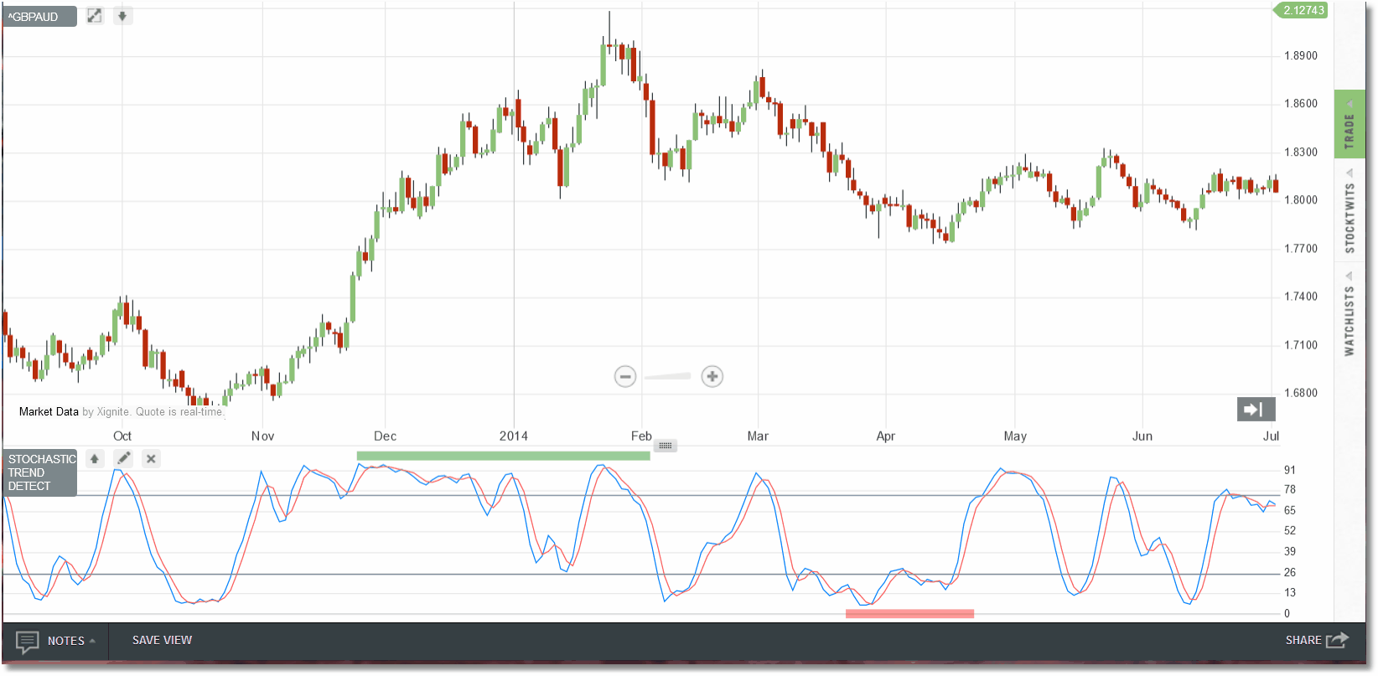This screenshot has width=1378, height=676.
Task: Expand the chart to fullscreen
Action: pyautogui.click(x=95, y=16)
